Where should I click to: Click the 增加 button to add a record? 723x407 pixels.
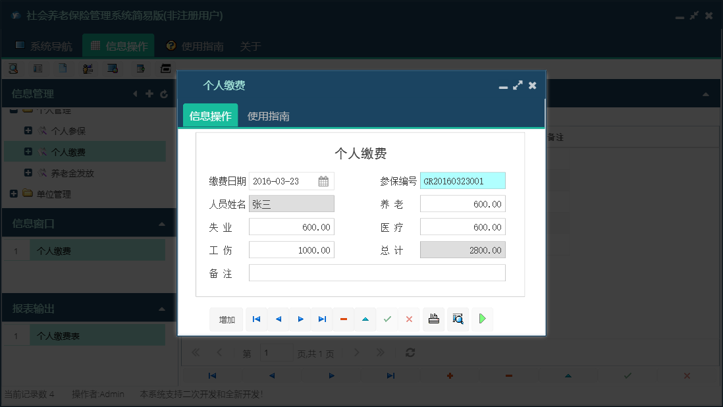[x=227, y=319]
